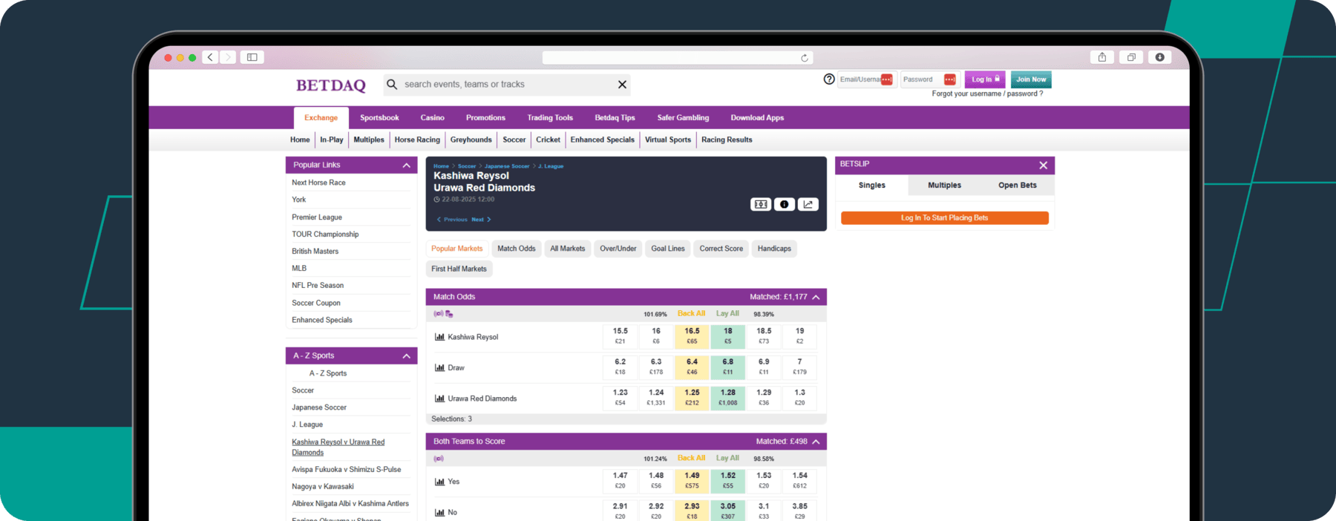Open the Casino tab
The width and height of the screenshot is (1336, 521).
432,118
